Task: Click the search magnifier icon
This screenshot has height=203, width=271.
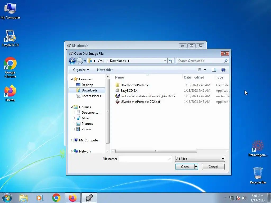Action: [x=226, y=61]
